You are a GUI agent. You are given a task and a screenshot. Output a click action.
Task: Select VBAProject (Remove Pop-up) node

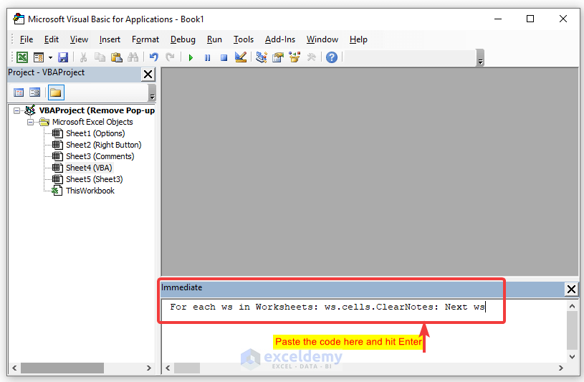97,110
